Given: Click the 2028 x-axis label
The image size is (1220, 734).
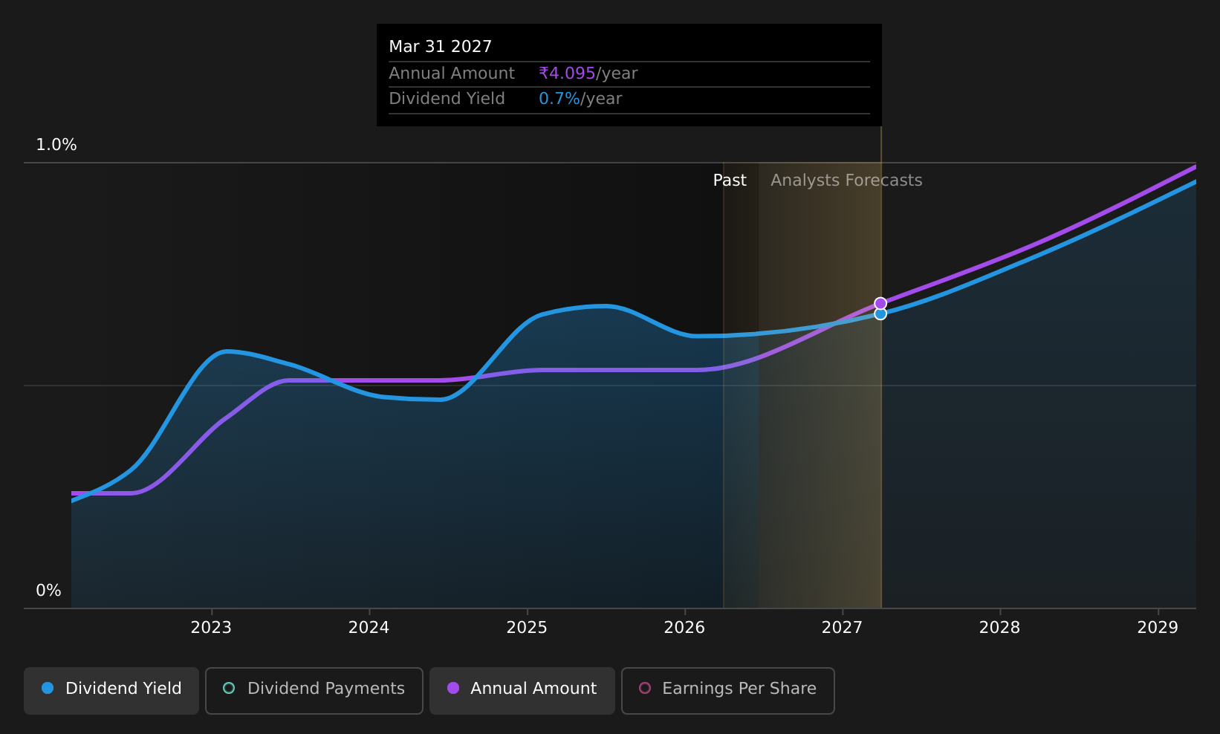Looking at the screenshot, I should pyautogui.click(x=1000, y=628).
